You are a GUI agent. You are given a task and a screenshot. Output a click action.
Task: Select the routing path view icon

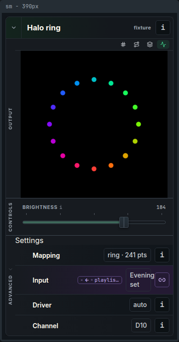[136, 45]
